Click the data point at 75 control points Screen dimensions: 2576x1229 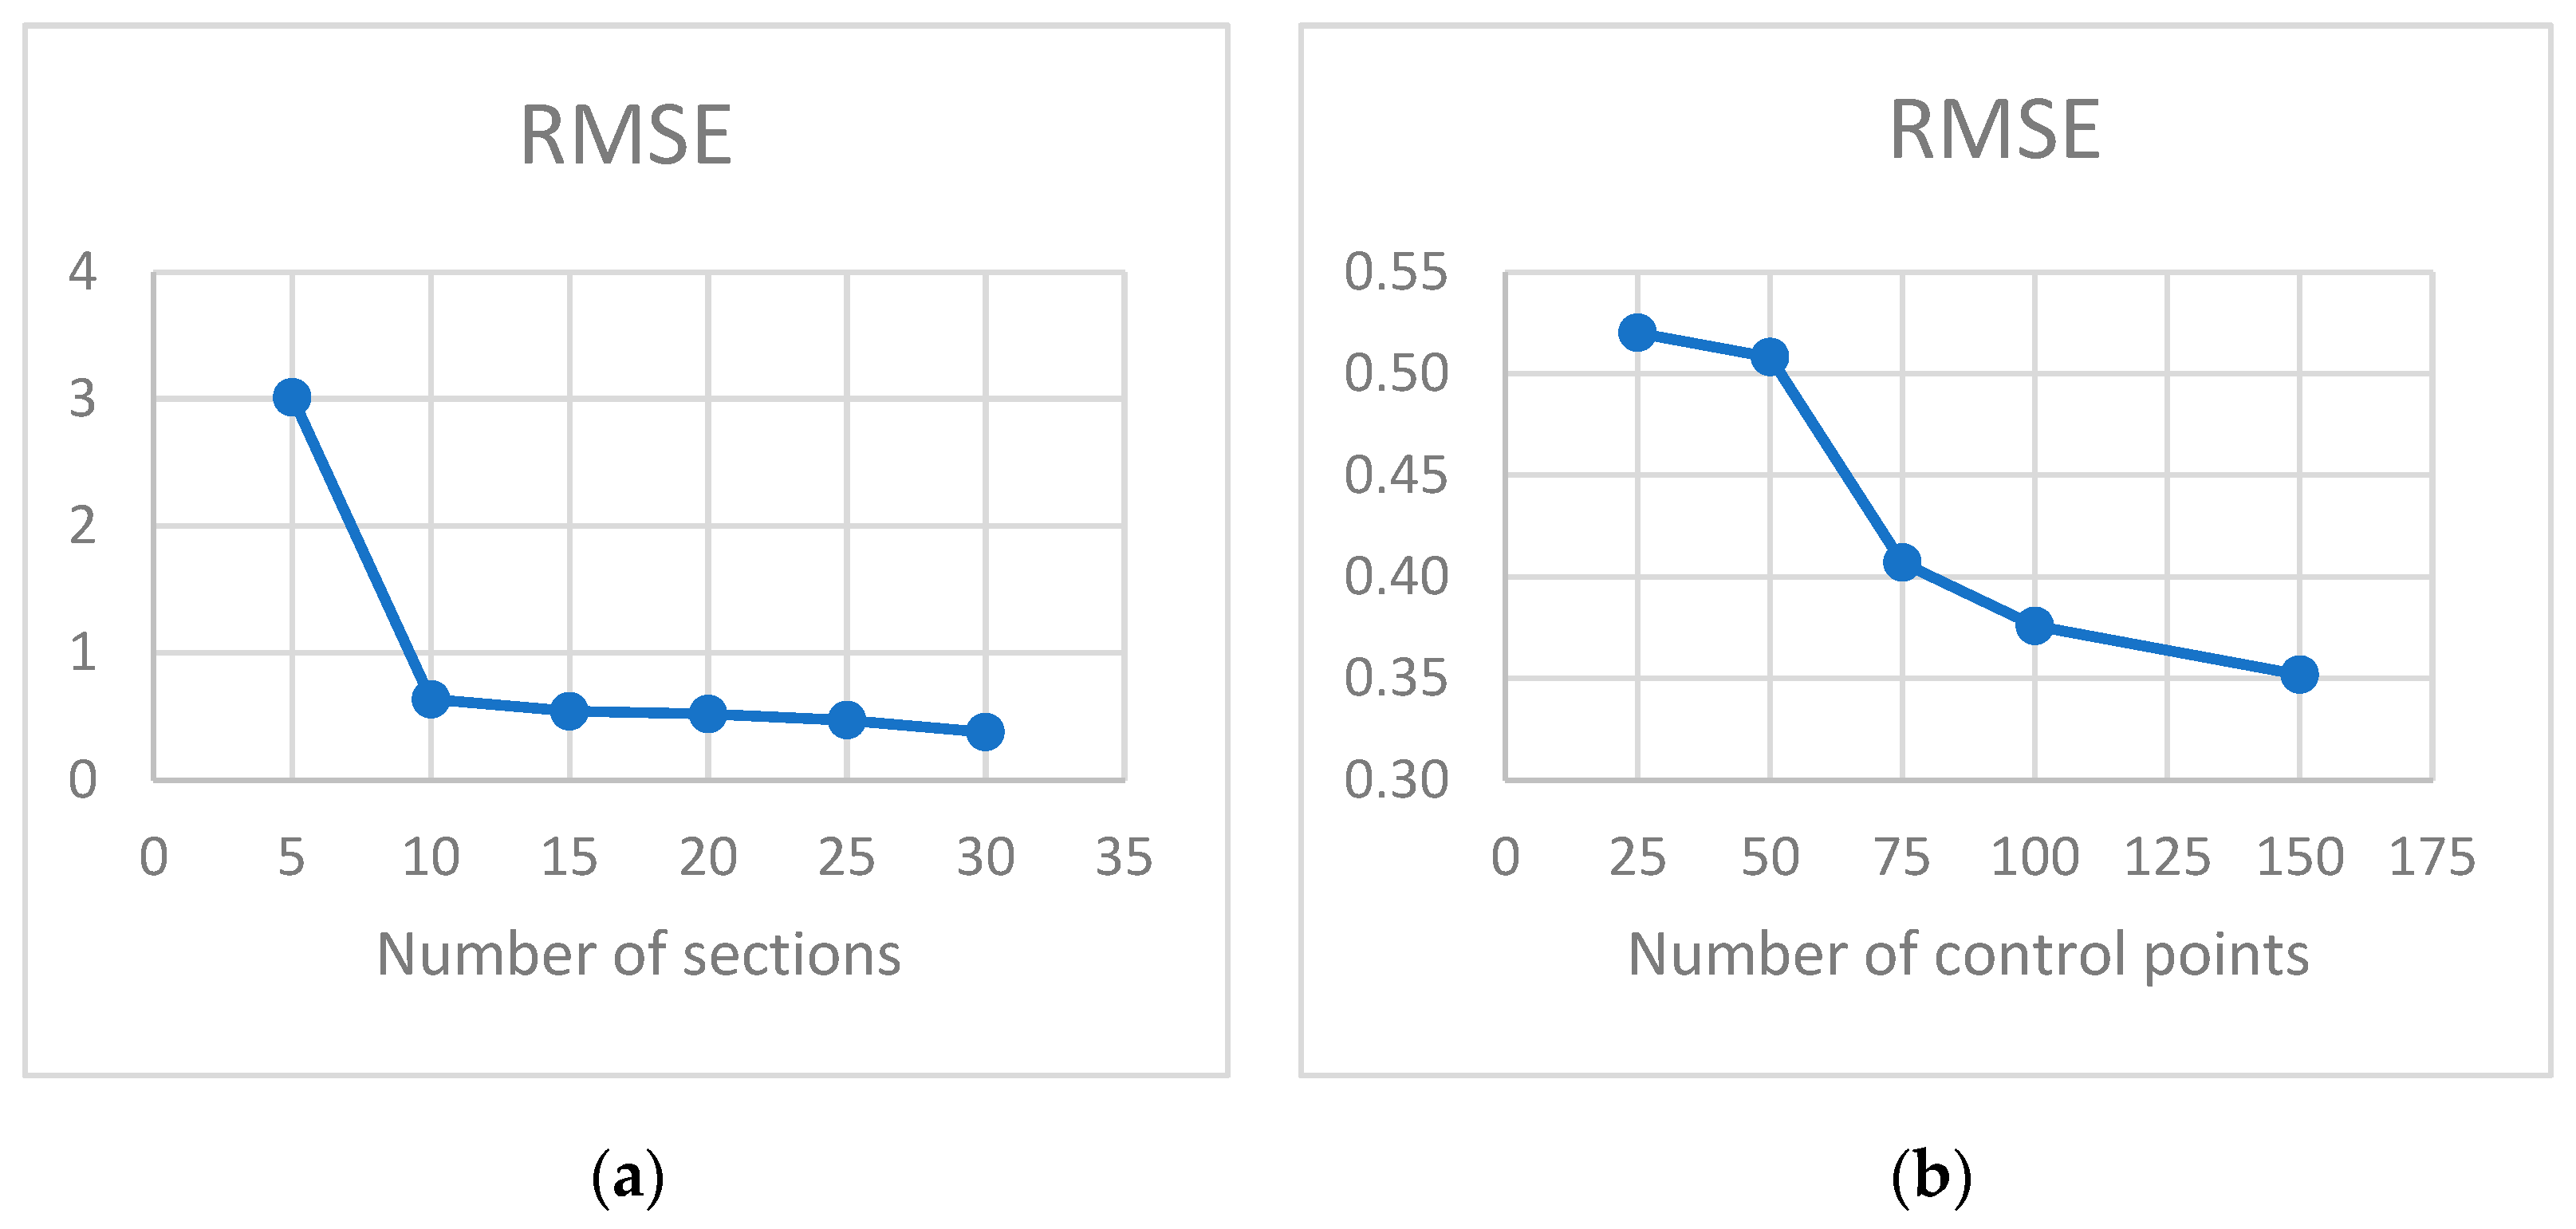[x=1902, y=562]
